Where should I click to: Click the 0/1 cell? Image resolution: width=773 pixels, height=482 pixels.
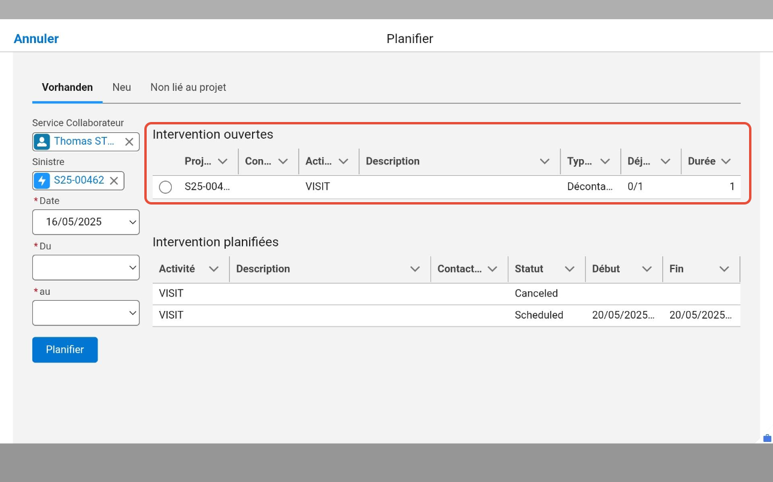[x=635, y=187]
